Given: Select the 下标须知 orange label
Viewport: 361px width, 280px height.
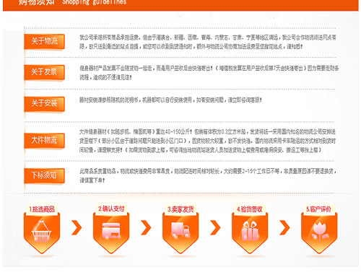Looking at the screenshot, I should click(x=44, y=175).
